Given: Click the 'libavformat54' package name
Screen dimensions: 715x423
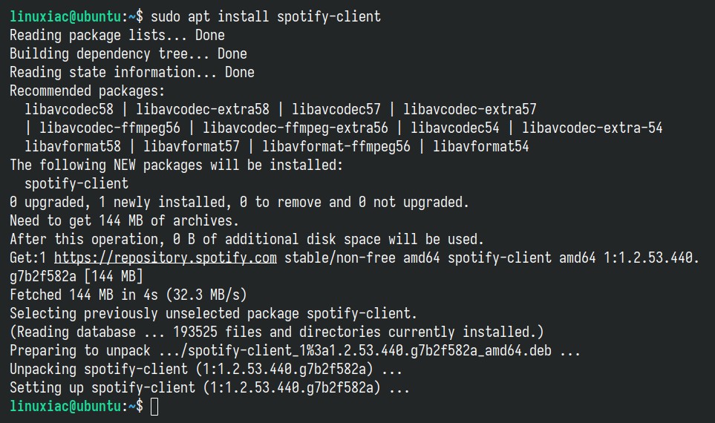Looking at the screenshot, I should (x=480, y=146).
